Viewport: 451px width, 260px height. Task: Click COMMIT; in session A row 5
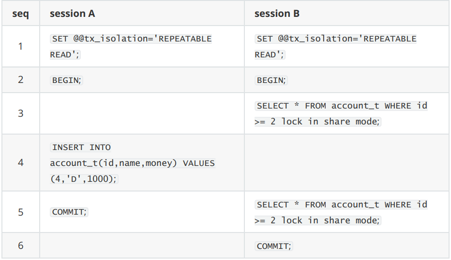click(x=69, y=212)
